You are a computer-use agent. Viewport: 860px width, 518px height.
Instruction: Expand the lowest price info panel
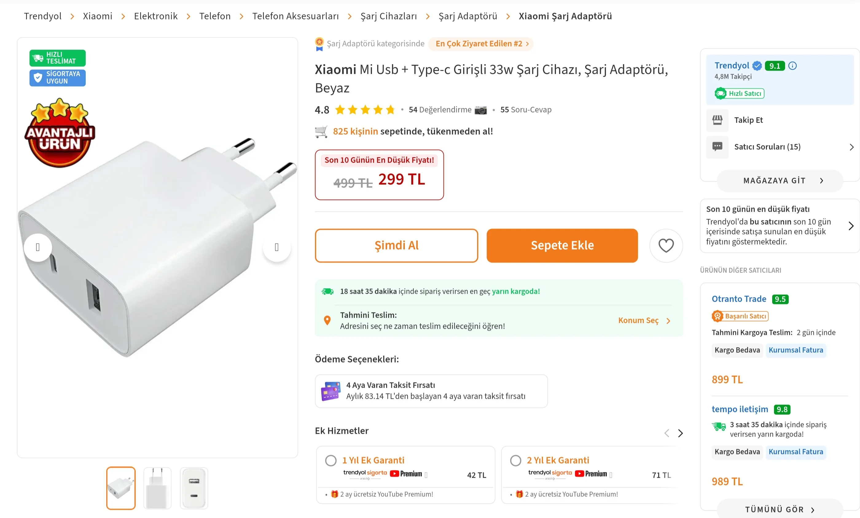coord(850,226)
